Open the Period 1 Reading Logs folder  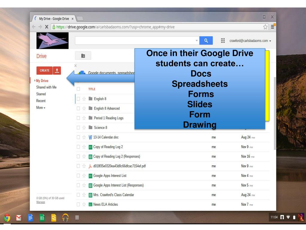pos(108,118)
